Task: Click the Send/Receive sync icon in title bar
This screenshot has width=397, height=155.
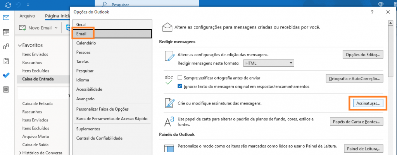Action: [x=7, y=5]
